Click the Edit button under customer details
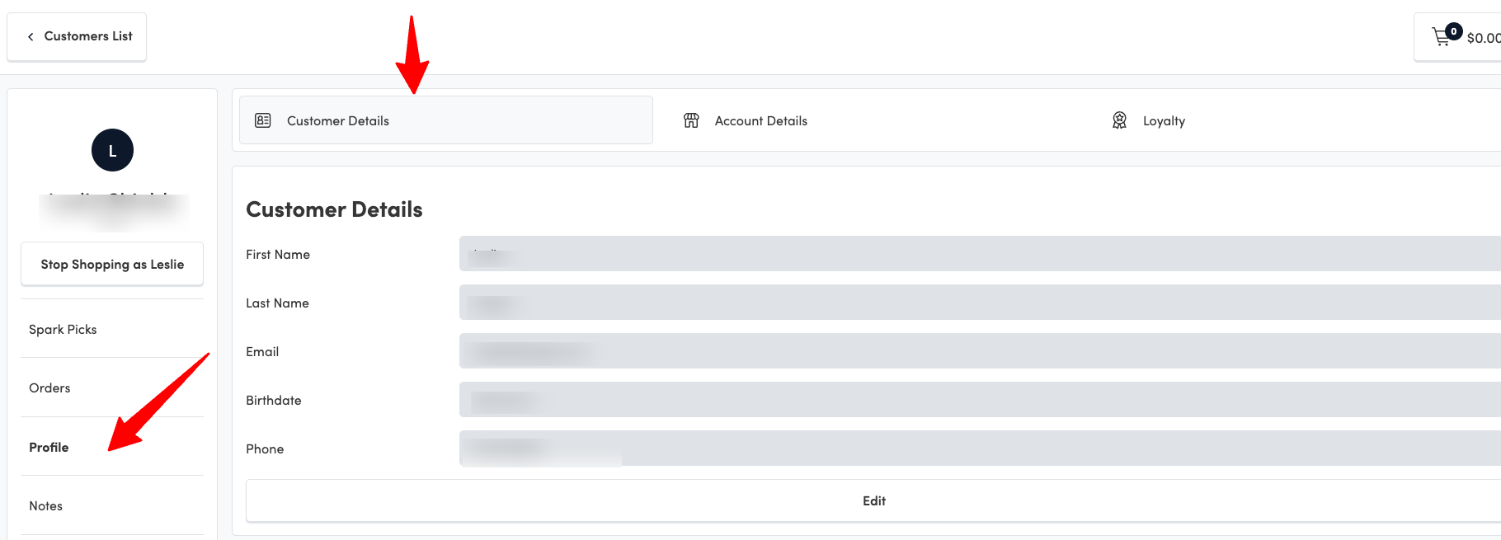The width and height of the screenshot is (1501, 540). coord(873,500)
